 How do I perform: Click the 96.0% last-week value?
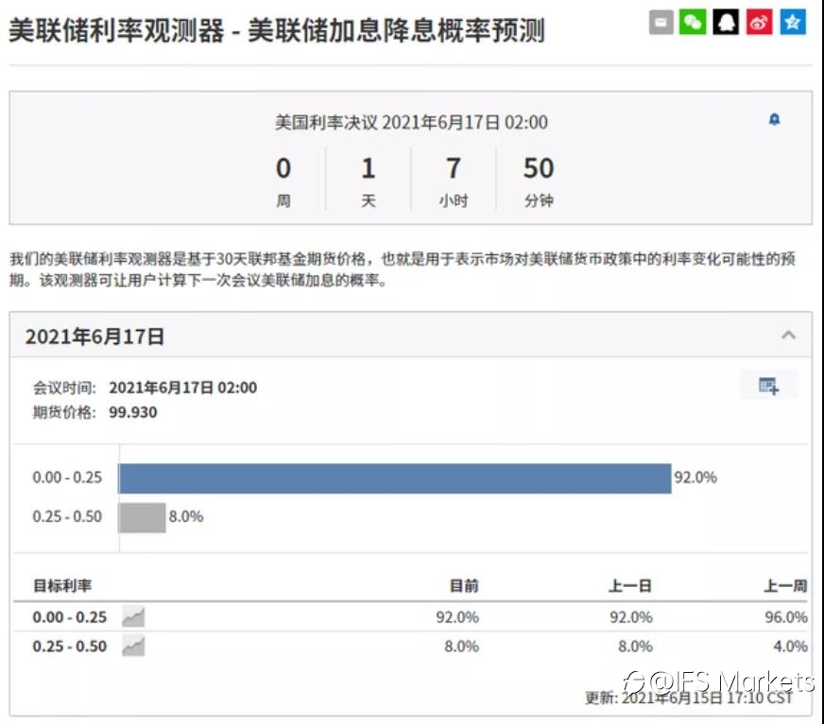point(786,617)
